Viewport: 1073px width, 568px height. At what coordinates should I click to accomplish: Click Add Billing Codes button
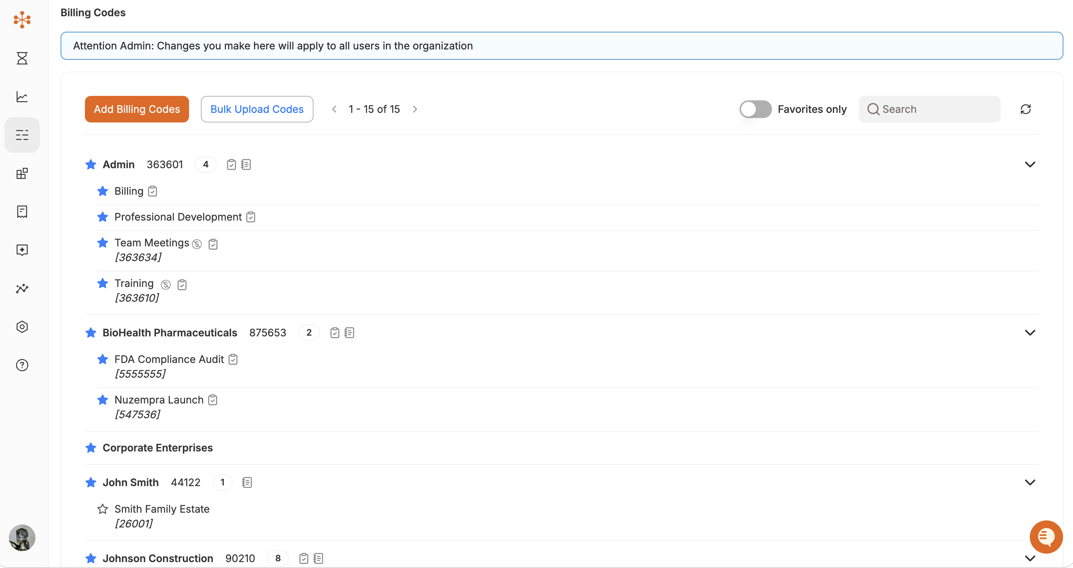(137, 109)
